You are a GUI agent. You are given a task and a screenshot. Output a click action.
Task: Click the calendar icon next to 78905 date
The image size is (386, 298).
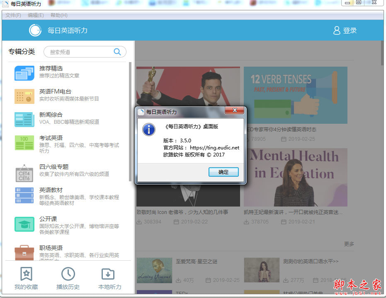point(284,139)
